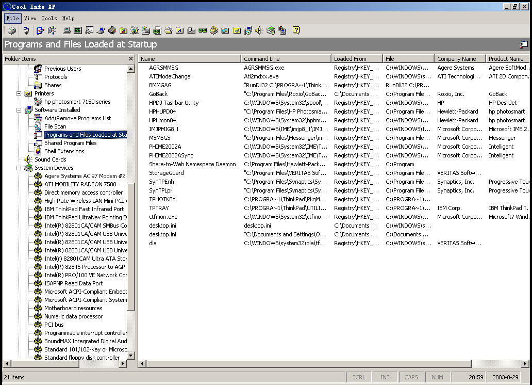Select Sound Cards in the tree
Viewport: 532px width, 385px height.
tap(50, 159)
